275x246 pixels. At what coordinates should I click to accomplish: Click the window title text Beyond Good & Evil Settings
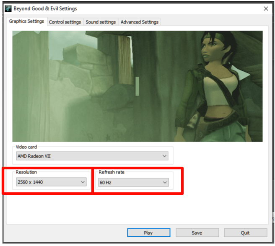(x=45, y=9)
